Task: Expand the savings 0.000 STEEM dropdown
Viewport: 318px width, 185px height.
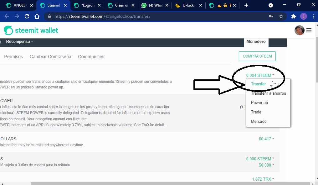Action: coord(260,159)
